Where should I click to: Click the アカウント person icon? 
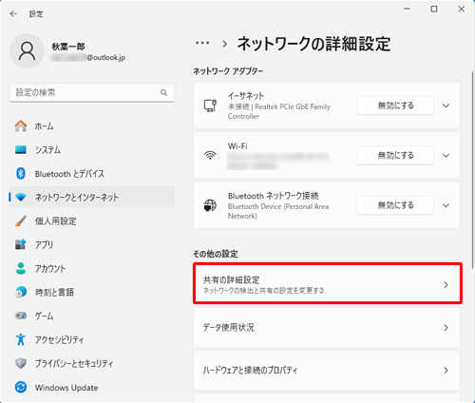click(x=21, y=268)
